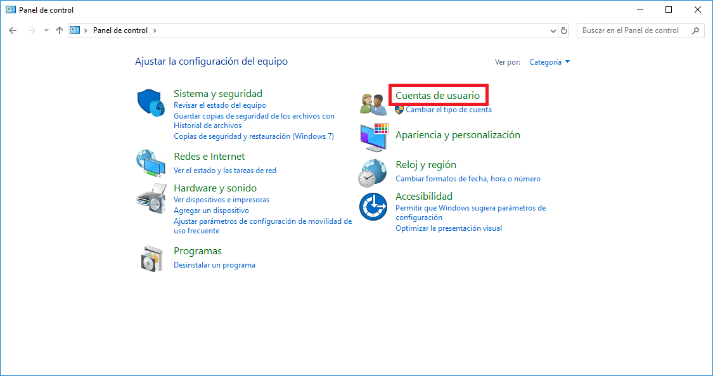Click the forward navigation arrow
The height and width of the screenshot is (376, 713).
(x=32, y=30)
